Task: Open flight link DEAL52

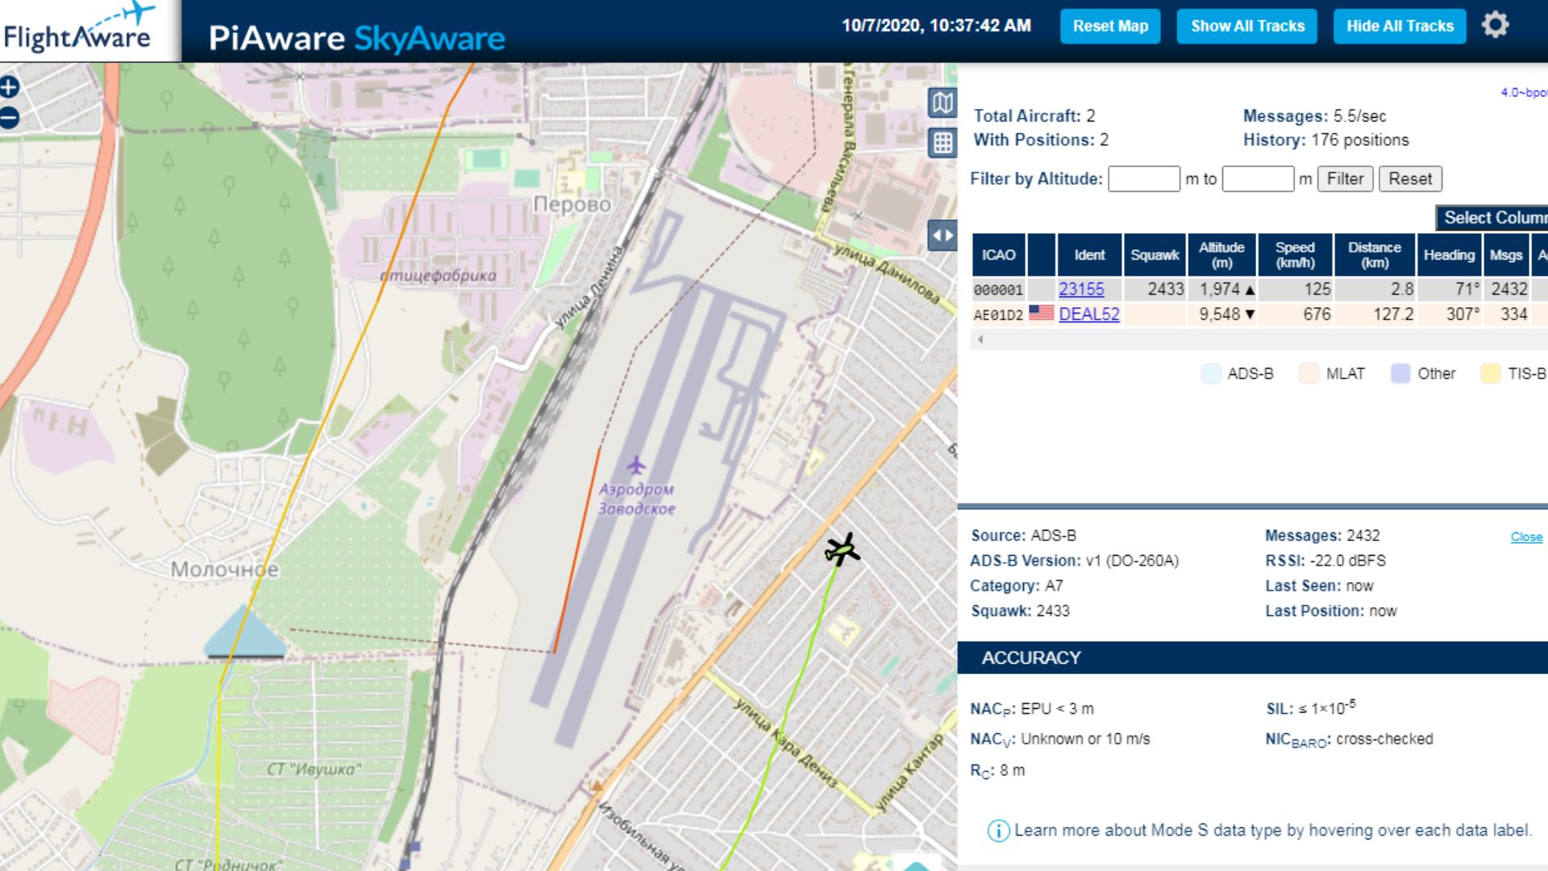Action: point(1088,315)
